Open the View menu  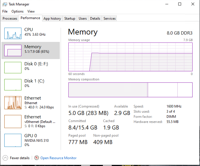(31, 11)
